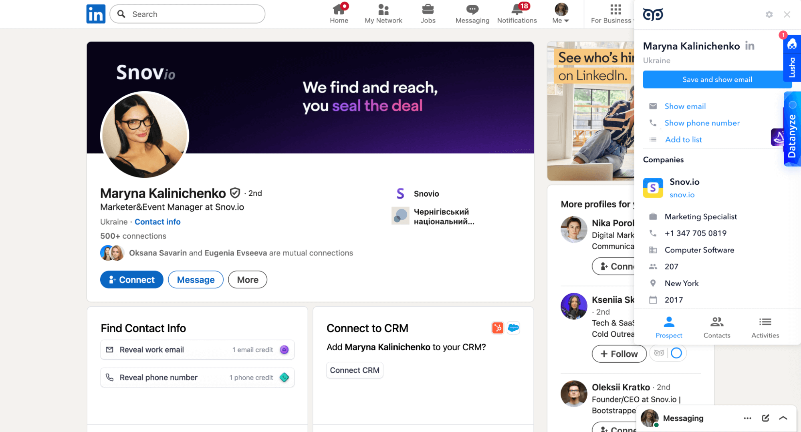Compose a new message icon
801x432 pixels.
[765, 418]
